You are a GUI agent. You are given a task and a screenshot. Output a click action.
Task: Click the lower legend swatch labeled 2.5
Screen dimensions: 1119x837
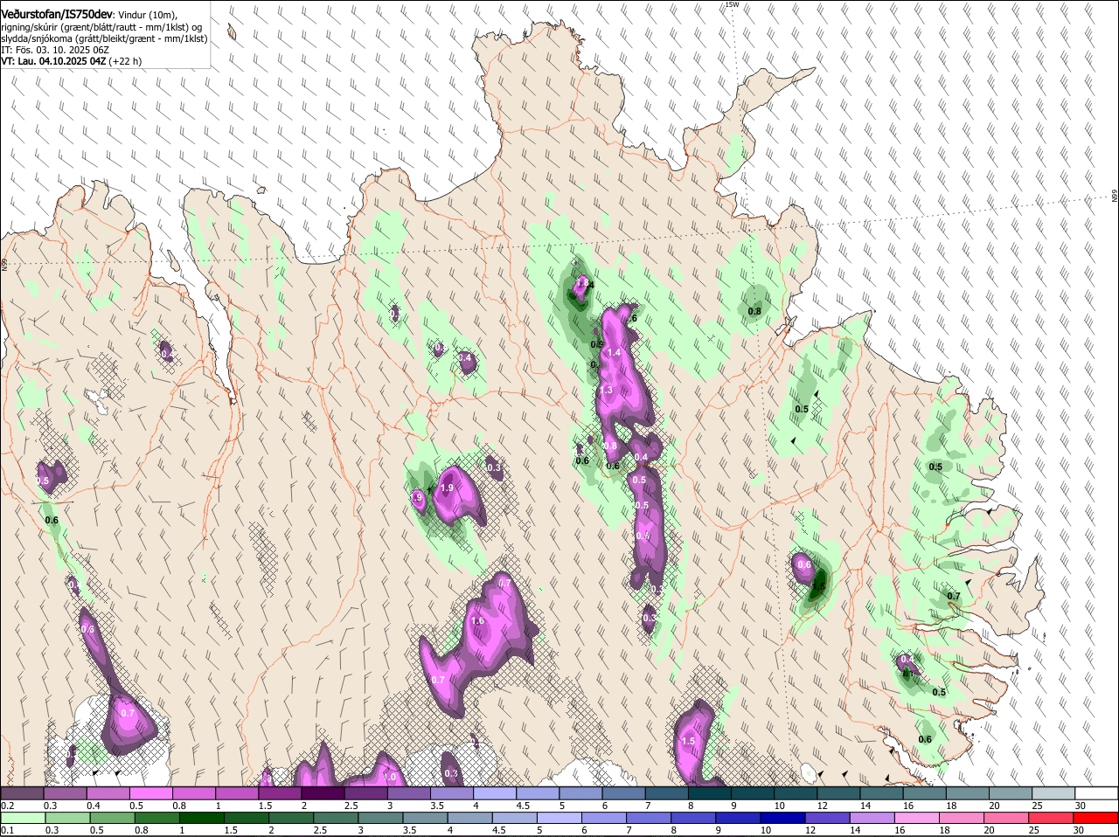(x=337, y=818)
